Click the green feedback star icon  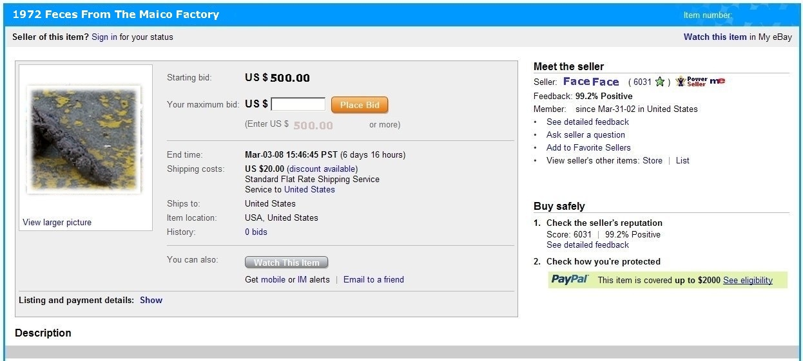click(659, 82)
